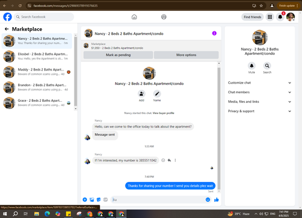Viewport: 302px width, 218px height.
Task: Open the Brandon conversation in the list
Action: point(37,87)
